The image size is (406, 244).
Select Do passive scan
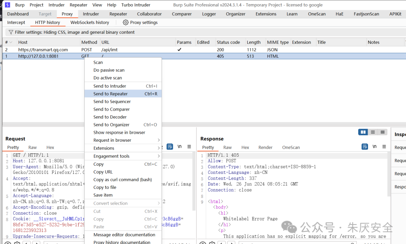pos(123,70)
